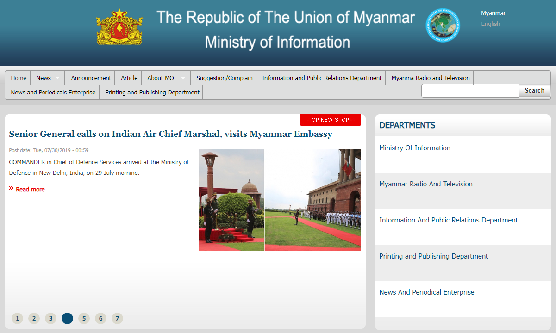This screenshot has height=333, width=556.
Task: Open Printing and Publishing Department menu
Action: click(x=152, y=92)
